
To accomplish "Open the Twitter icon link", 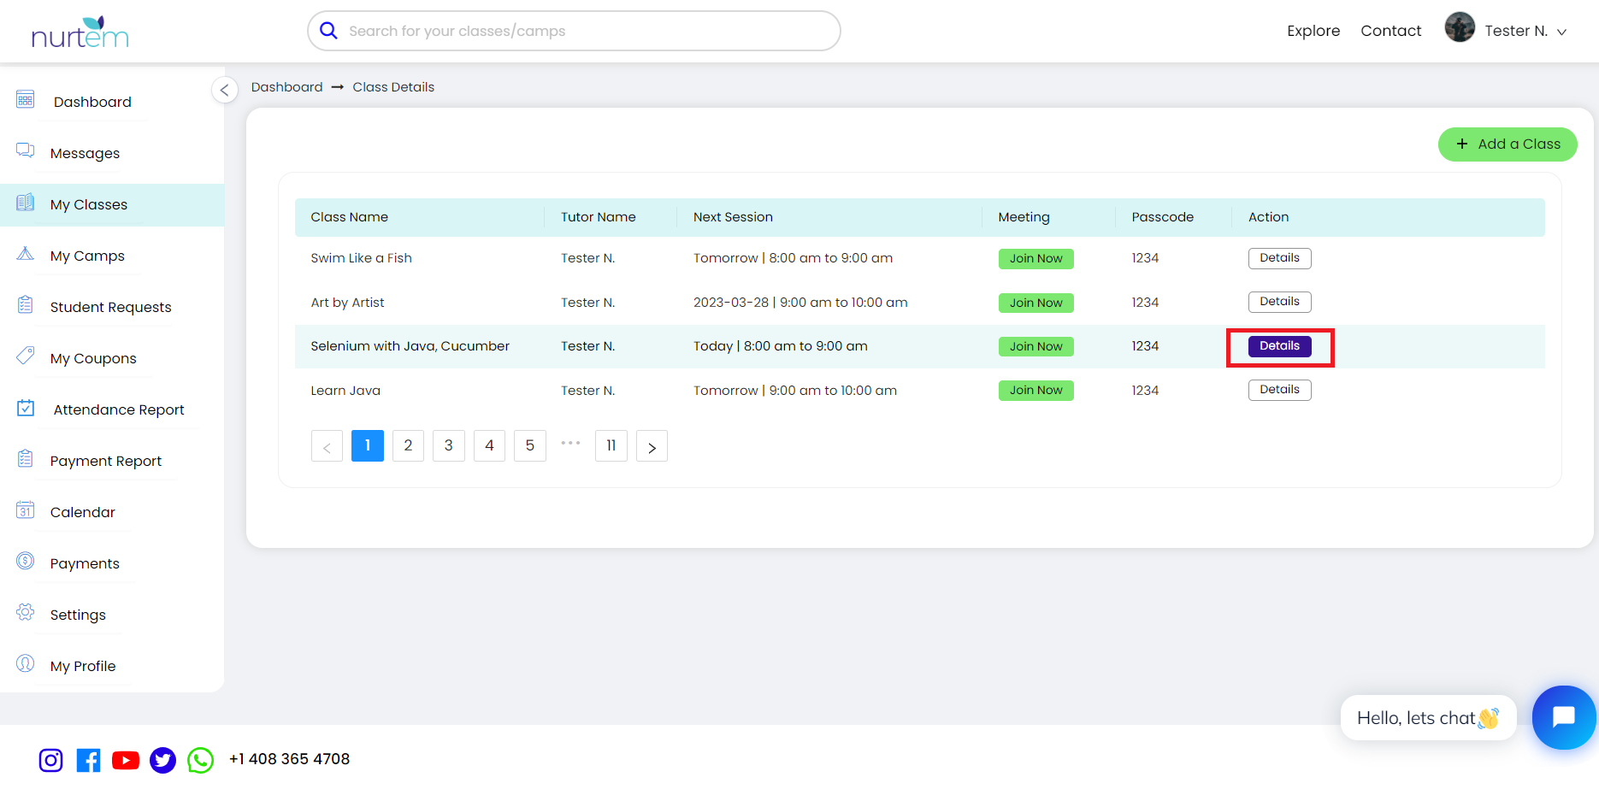I will click(x=162, y=760).
